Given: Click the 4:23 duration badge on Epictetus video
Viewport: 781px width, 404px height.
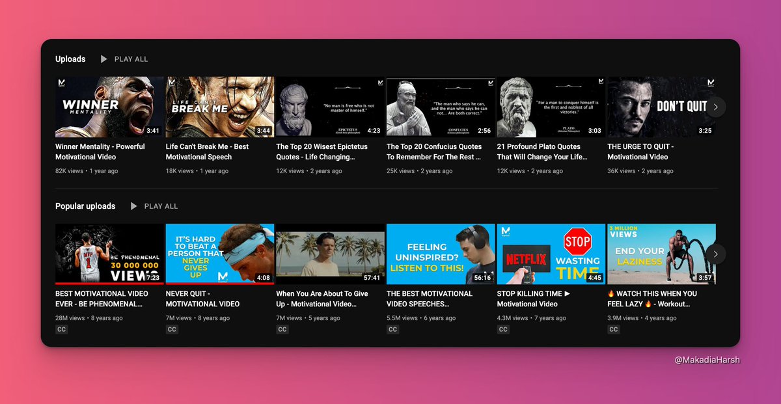Looking at the screenshot, I should 374,131.
